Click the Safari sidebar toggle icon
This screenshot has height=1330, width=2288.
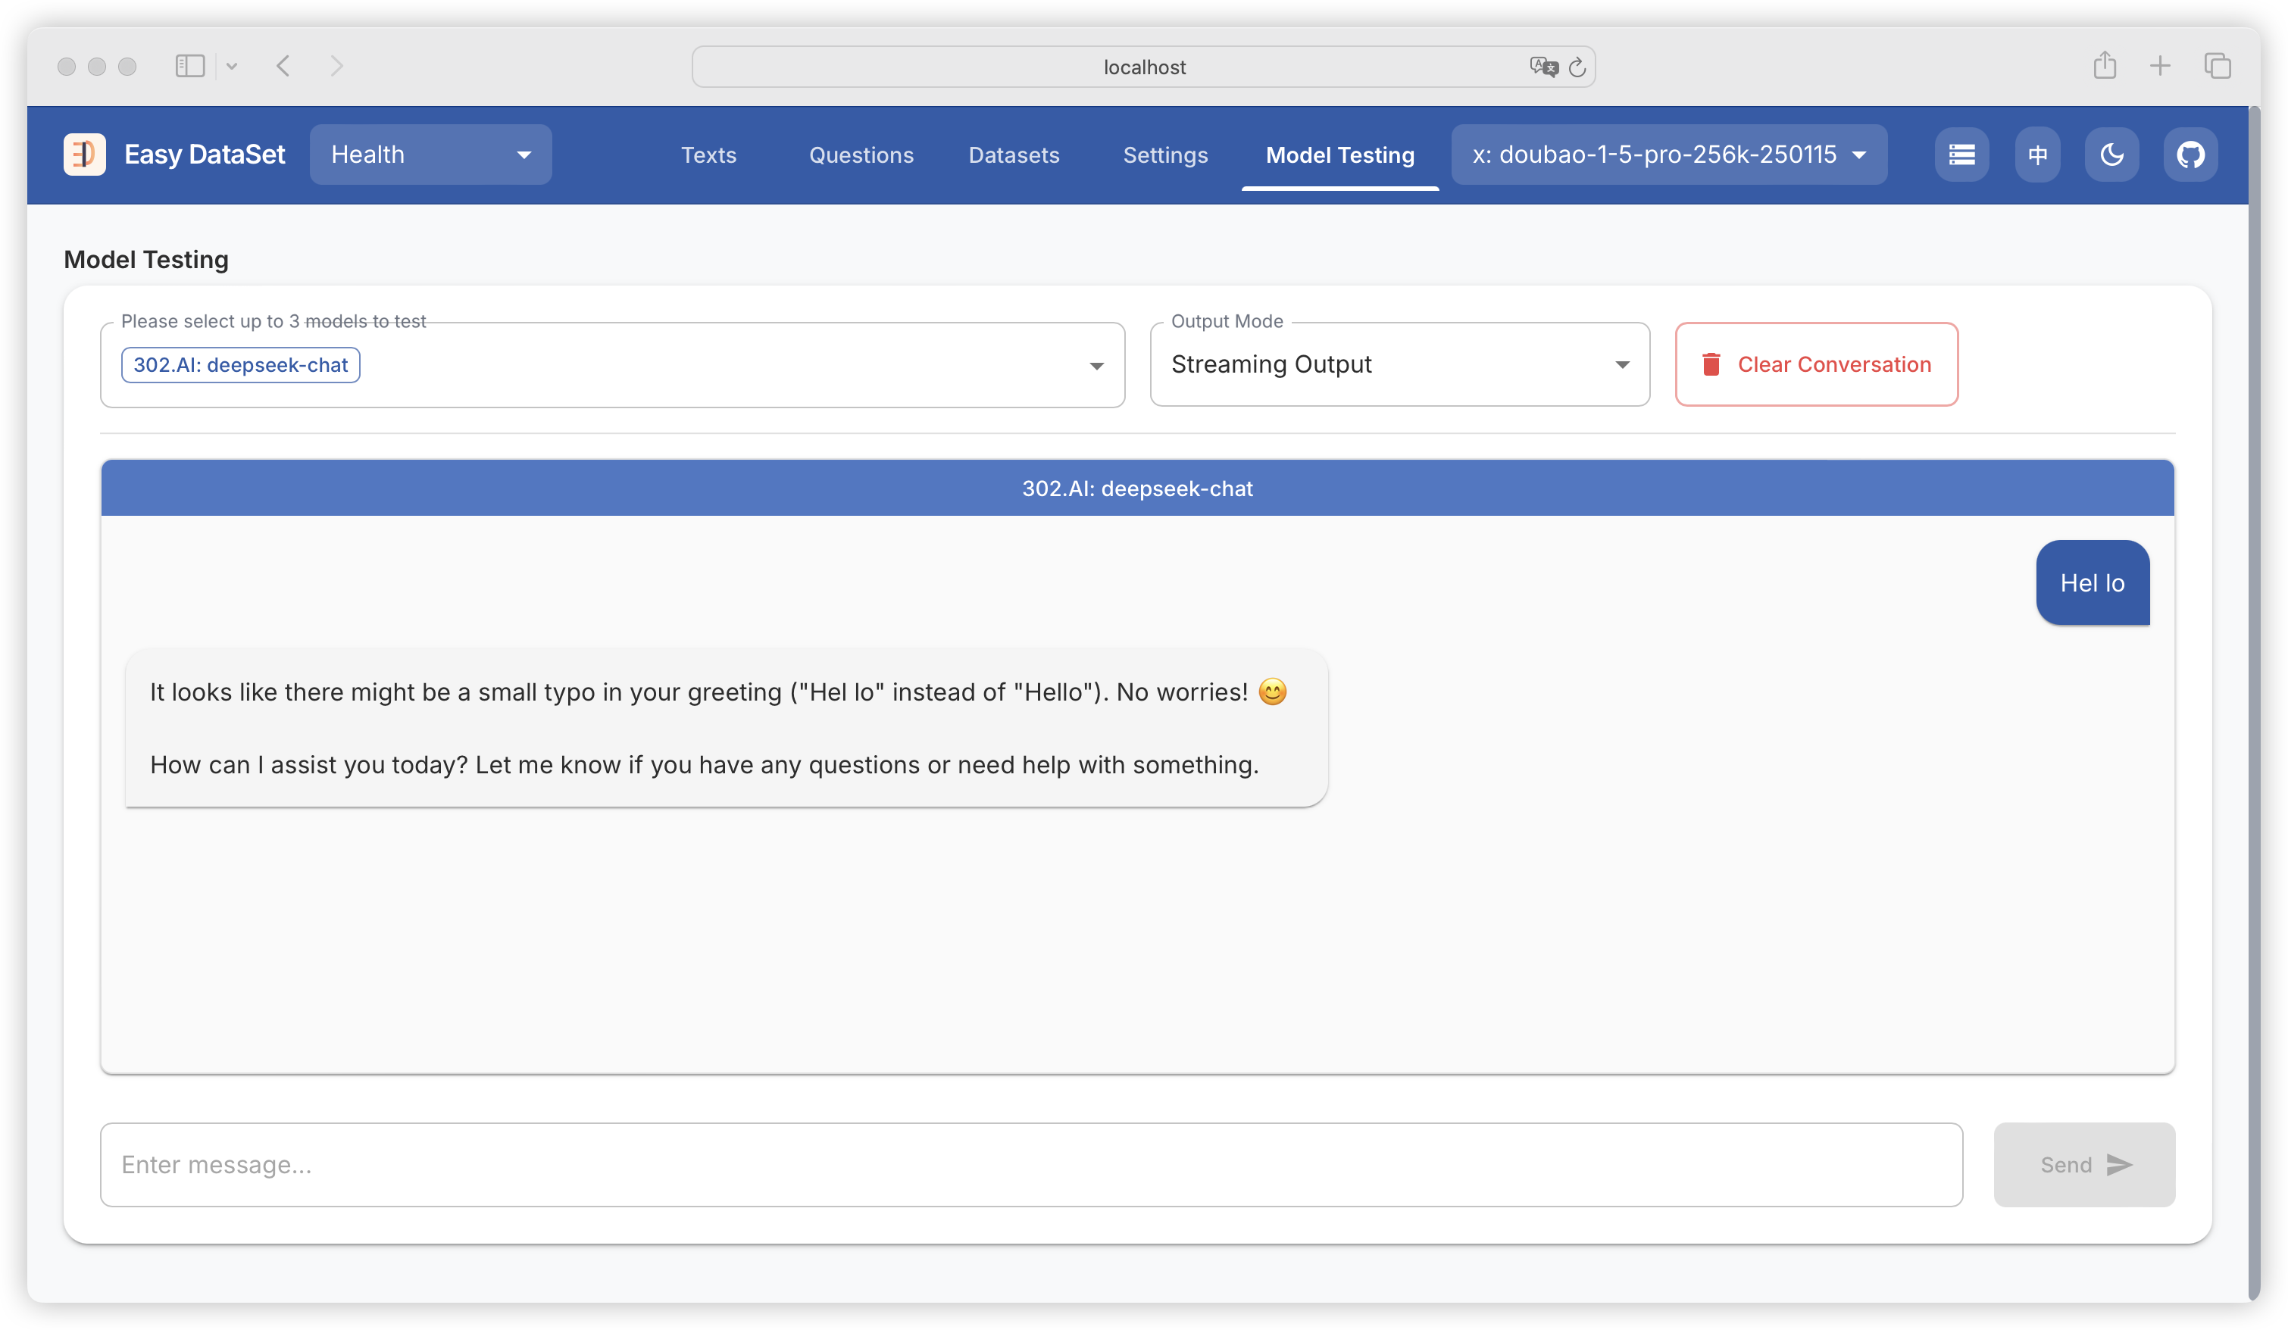point(189,67)
